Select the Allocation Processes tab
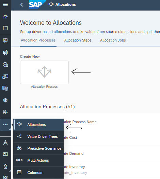Viewport: 160px width, 179px height. [x=38, y=40]
